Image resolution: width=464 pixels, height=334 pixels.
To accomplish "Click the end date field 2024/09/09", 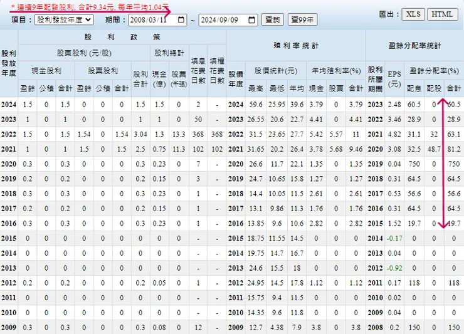I will 228,20.
